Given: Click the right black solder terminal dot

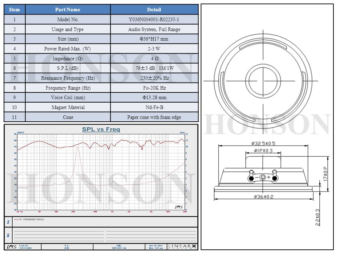Looking at the screenshot, I should [274, 179].
